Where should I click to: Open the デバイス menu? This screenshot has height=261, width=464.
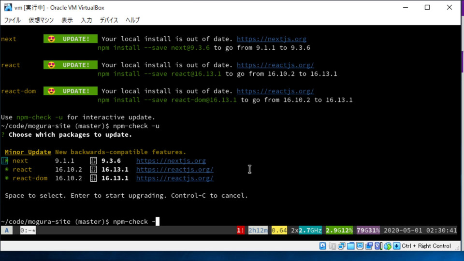[x=109, y=20]
